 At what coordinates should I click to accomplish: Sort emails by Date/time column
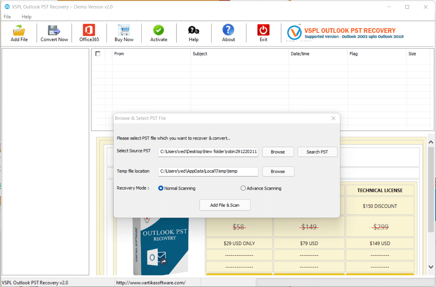318,54
